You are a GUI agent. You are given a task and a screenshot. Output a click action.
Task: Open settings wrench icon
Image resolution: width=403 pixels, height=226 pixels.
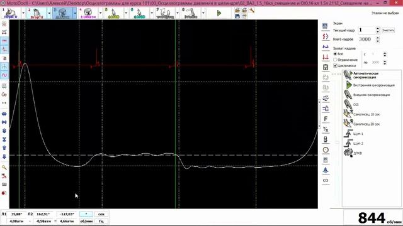coord(252,10)
